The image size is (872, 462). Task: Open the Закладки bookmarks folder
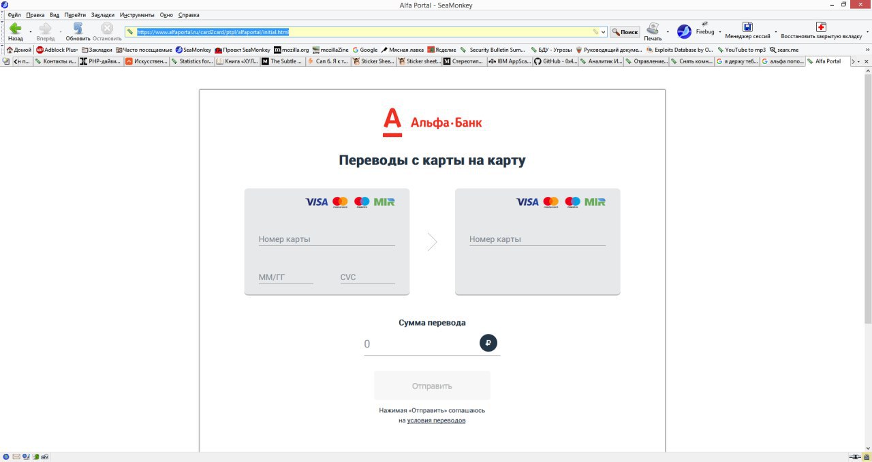click(x=97, y=50)
